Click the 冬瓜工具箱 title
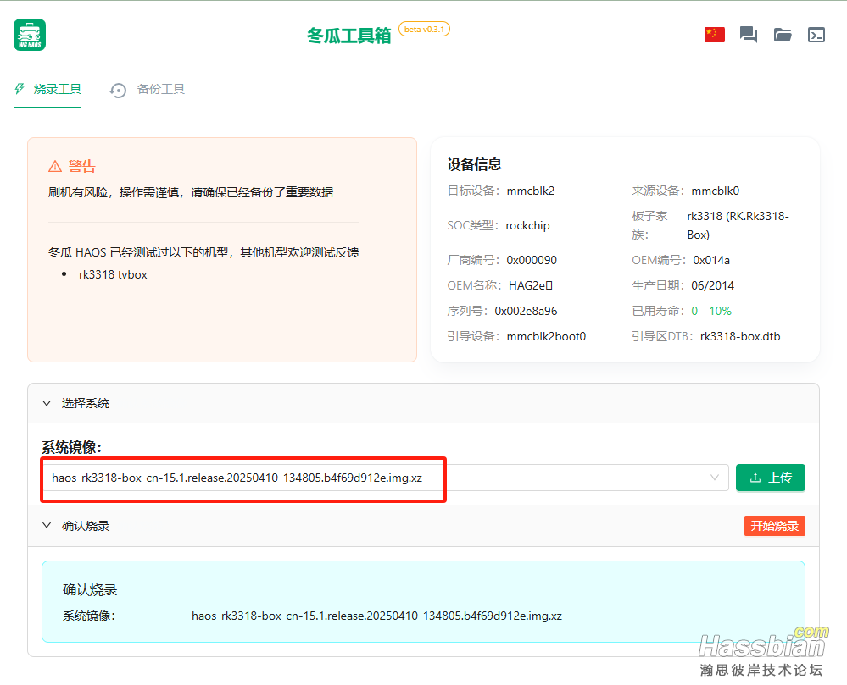 coord(349,36)
